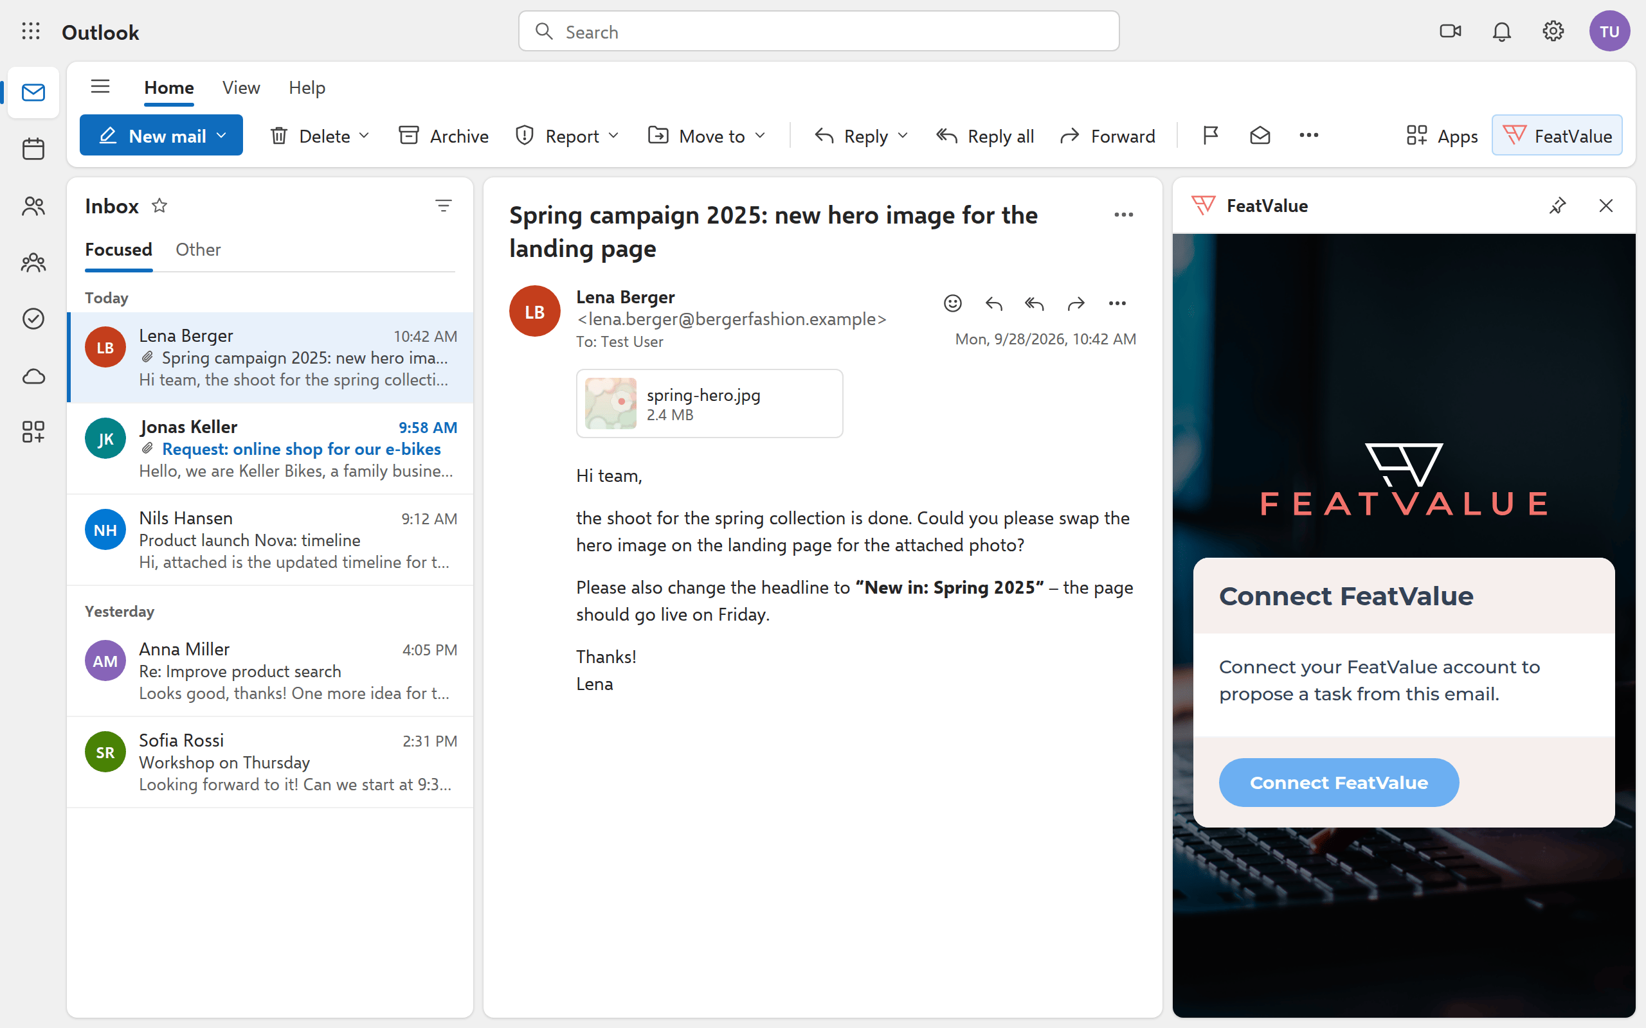Add Inbox to favorites star
Image resolution: width=1646 pixels, height=1028 pixels.
click(x=159, y=206)
